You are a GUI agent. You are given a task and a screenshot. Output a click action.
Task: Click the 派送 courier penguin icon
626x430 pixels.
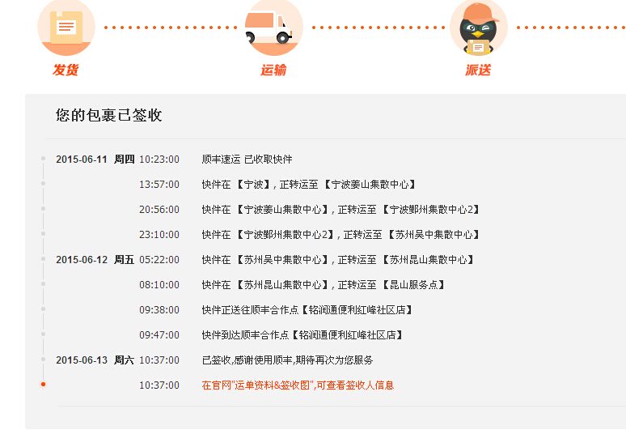[479, 28]
